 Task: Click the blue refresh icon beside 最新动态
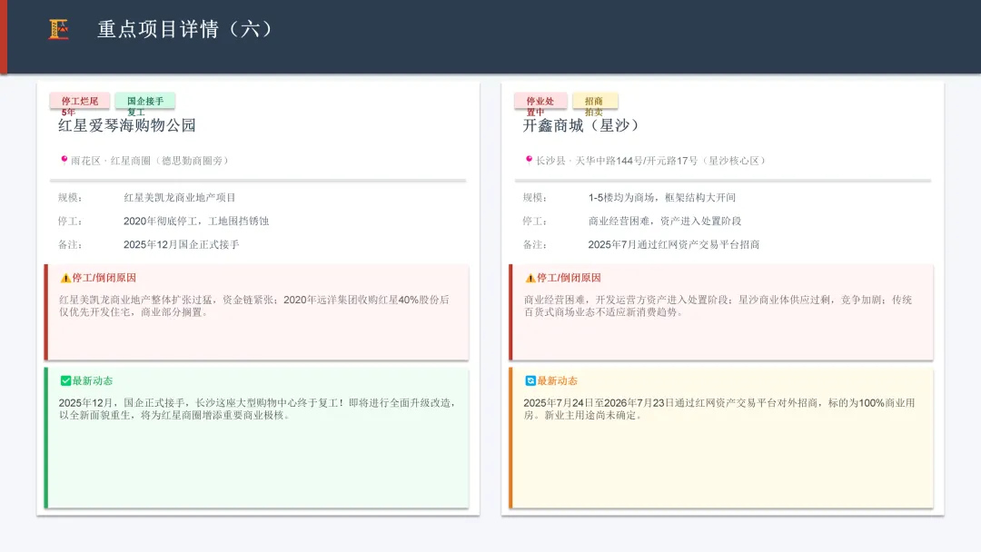[530, 380]
